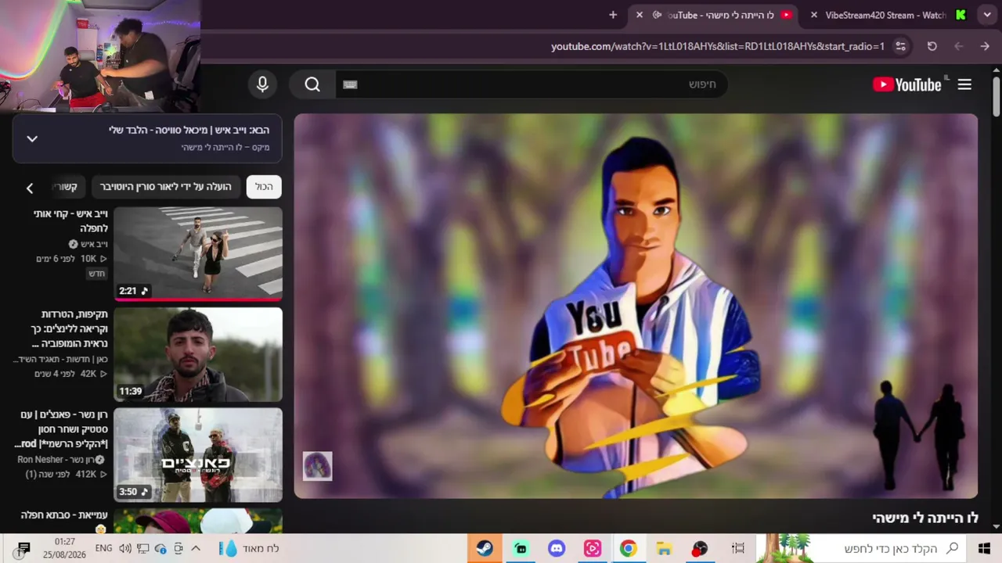Open a new browser tab
Image resolution: width=1002 pixels, height=563 pixels.
pyautogui.click(x=613, y=15)
